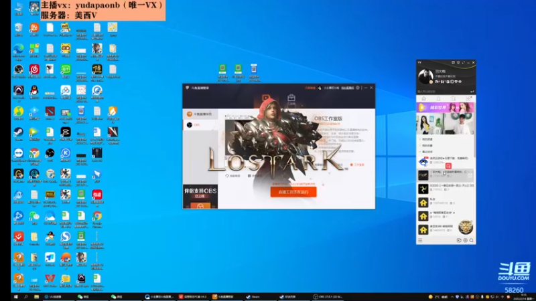Select the toolbox icon in Douyu header
This screenshot has height=301, width=536.
291,99
